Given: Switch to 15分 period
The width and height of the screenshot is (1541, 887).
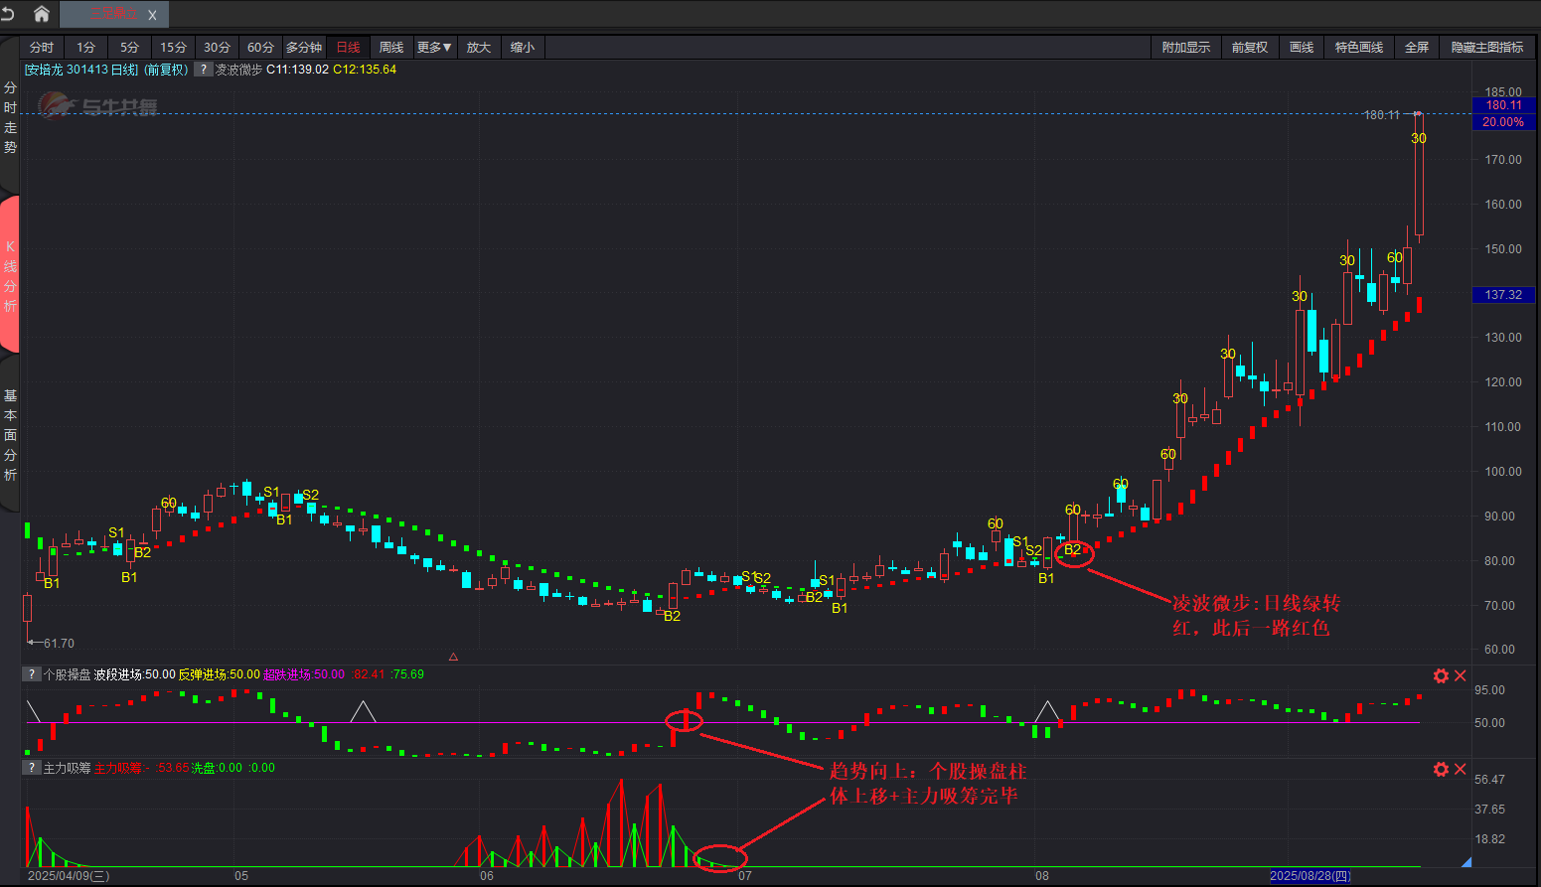Looking at the screenshot, I should [x=174, y=48].
